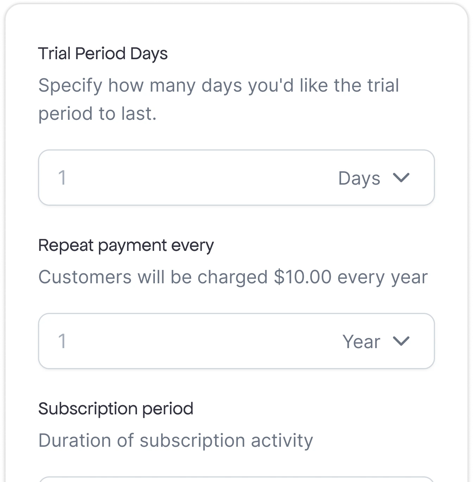
Task: Click the partially visible bottom input
Action: point(237,479)
